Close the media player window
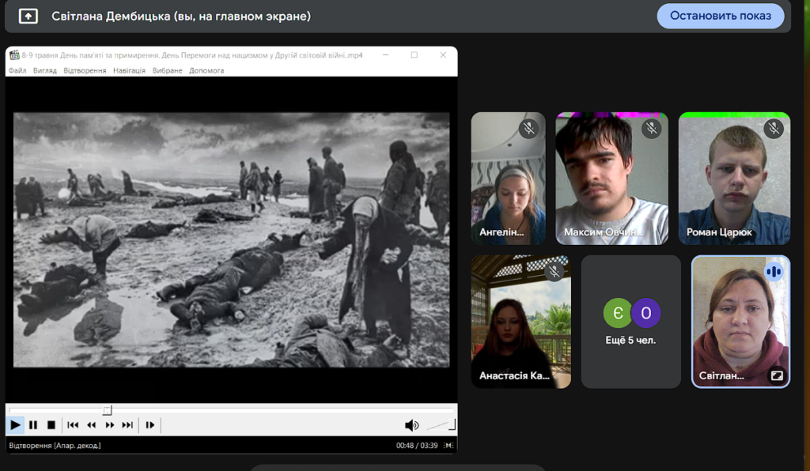The height and width of the screenshot is (471, 810). (x=443, y=55)
